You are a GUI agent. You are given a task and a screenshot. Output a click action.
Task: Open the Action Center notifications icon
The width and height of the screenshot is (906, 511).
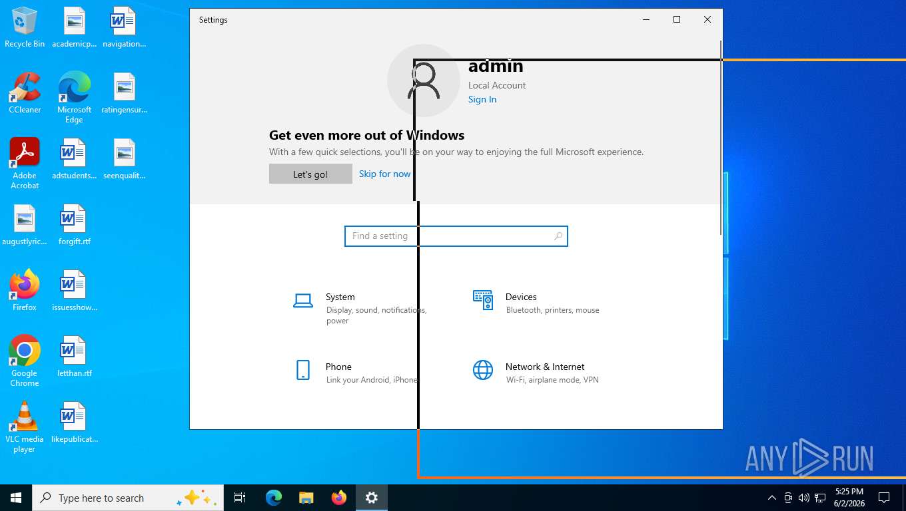(884, 498)
